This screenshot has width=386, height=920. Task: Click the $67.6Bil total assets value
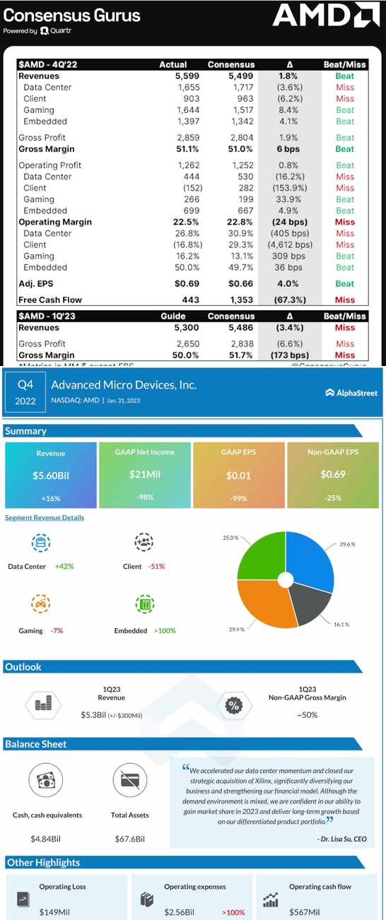pos(130,838)
